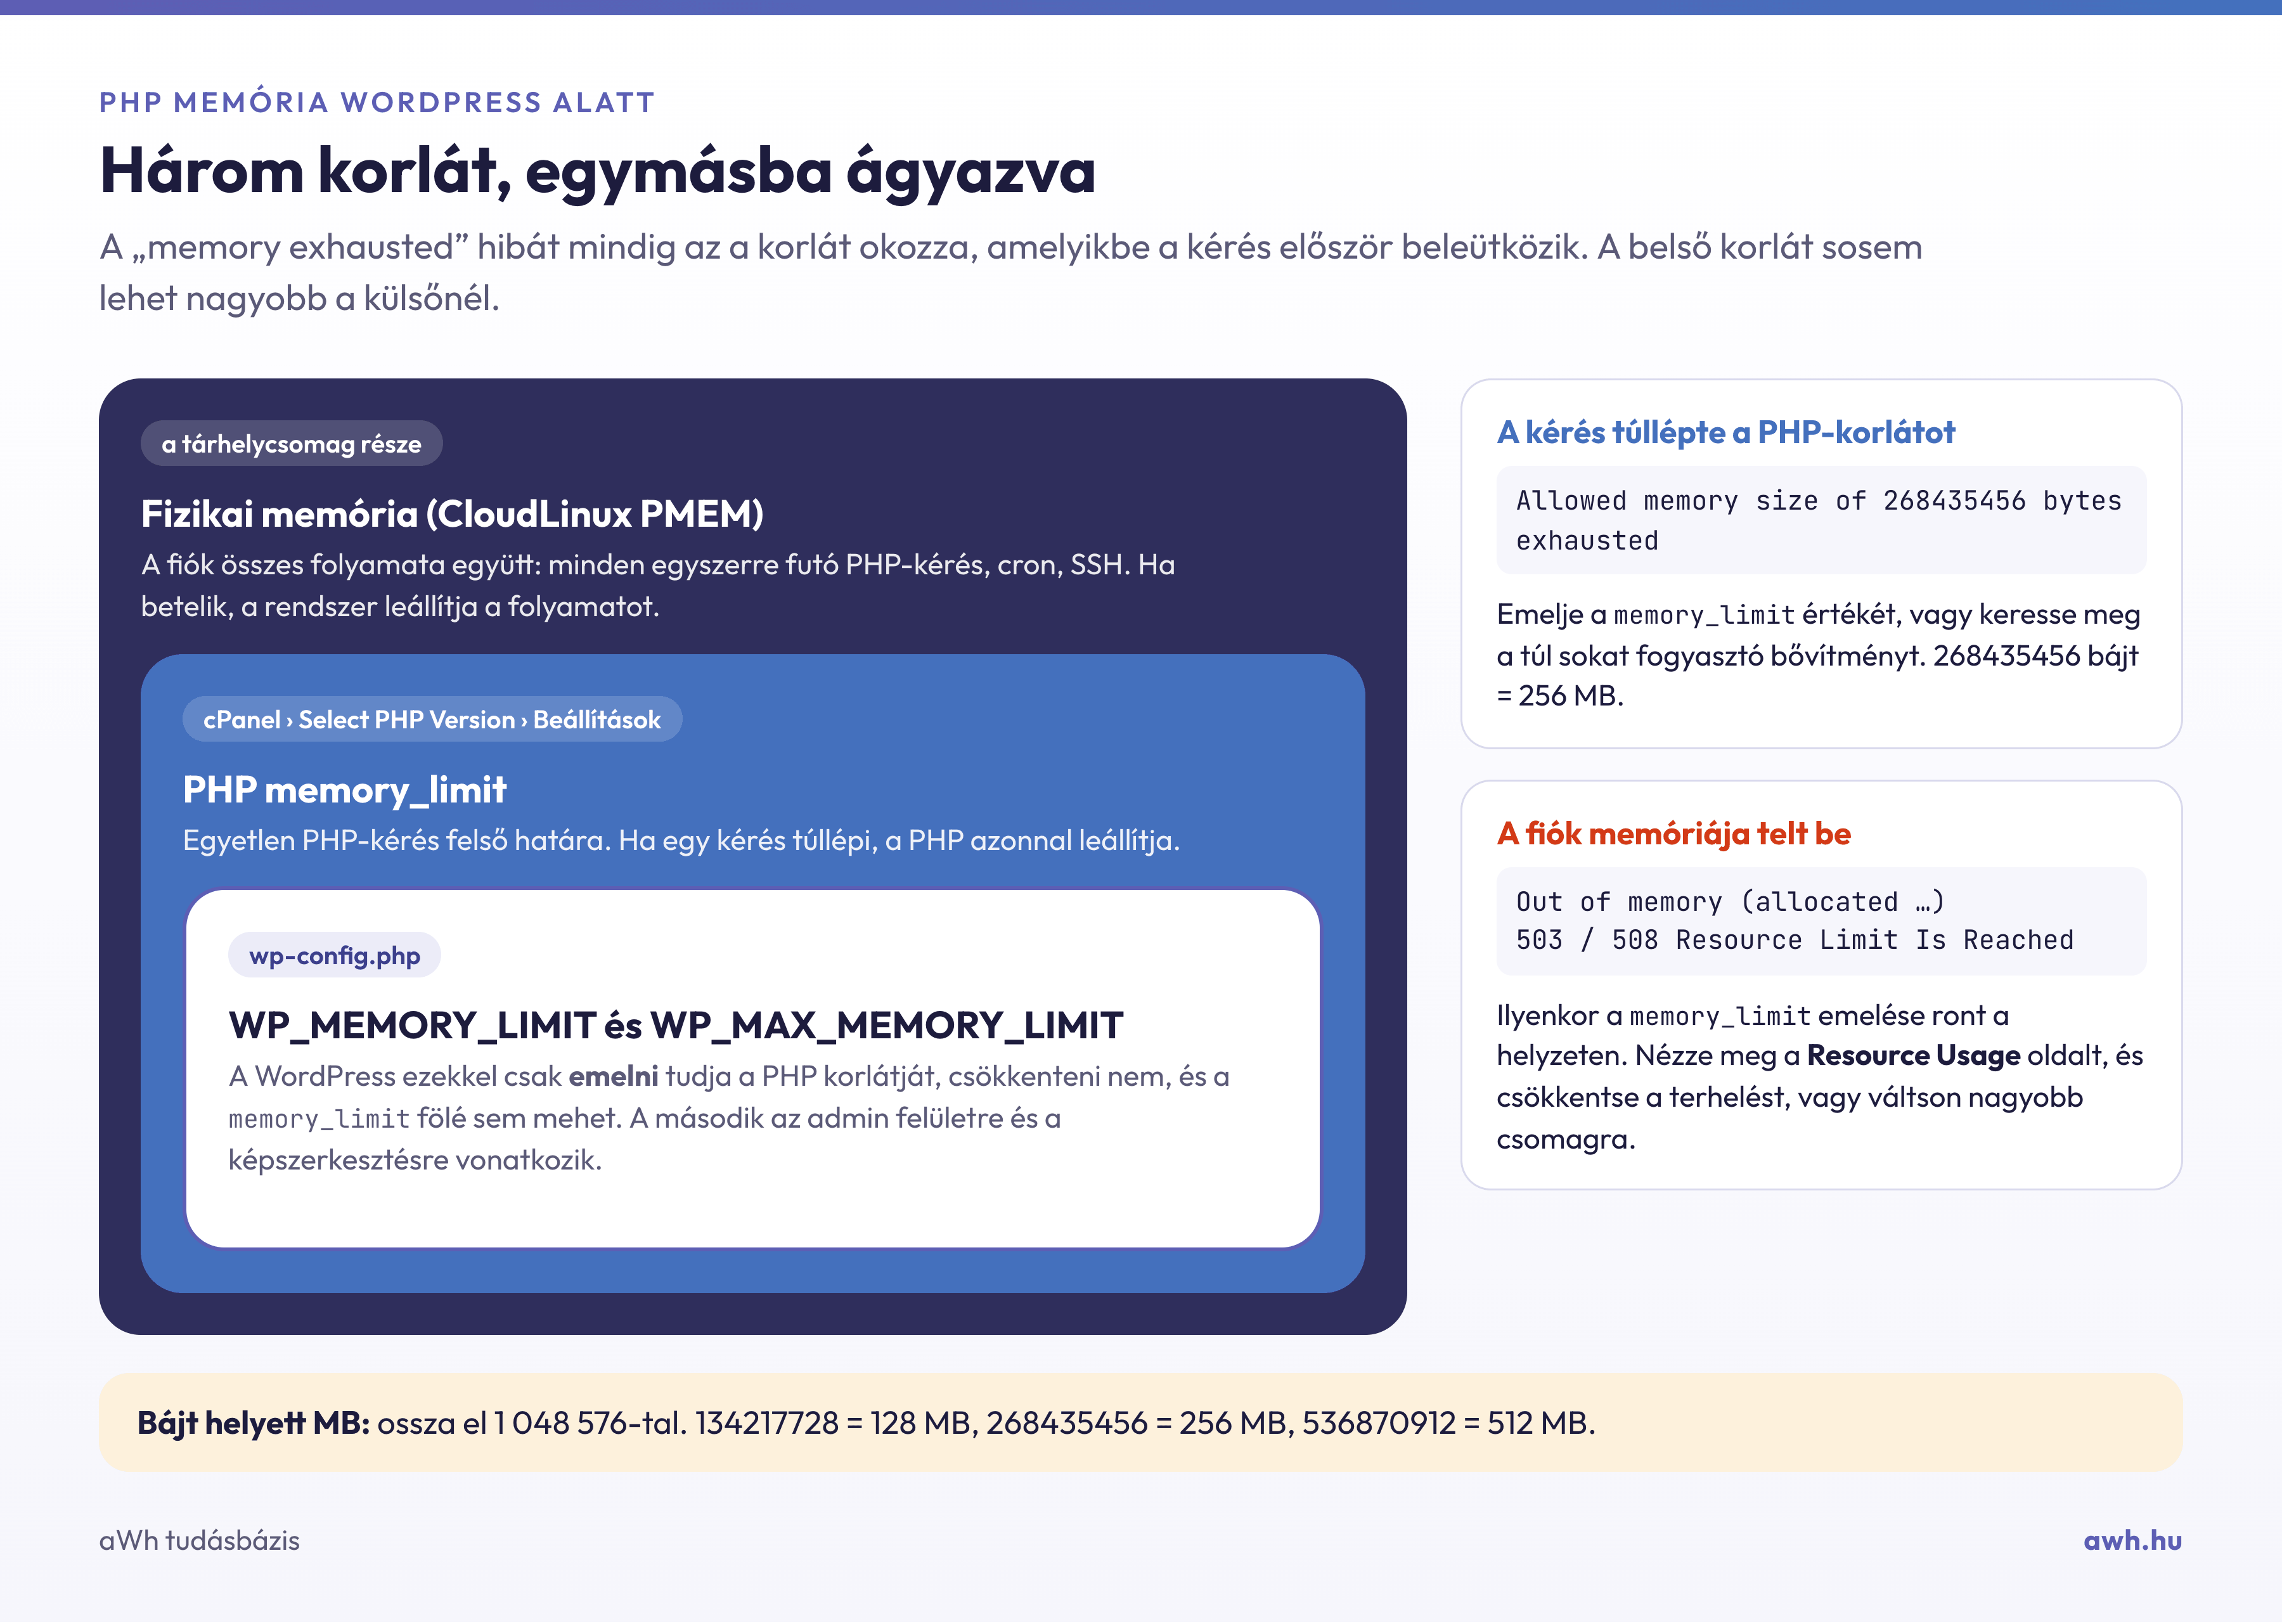Click the 'aWh tudásbázis' footer text
The height and width of the screenshot is (1624, 2282).
(199, 1541)
